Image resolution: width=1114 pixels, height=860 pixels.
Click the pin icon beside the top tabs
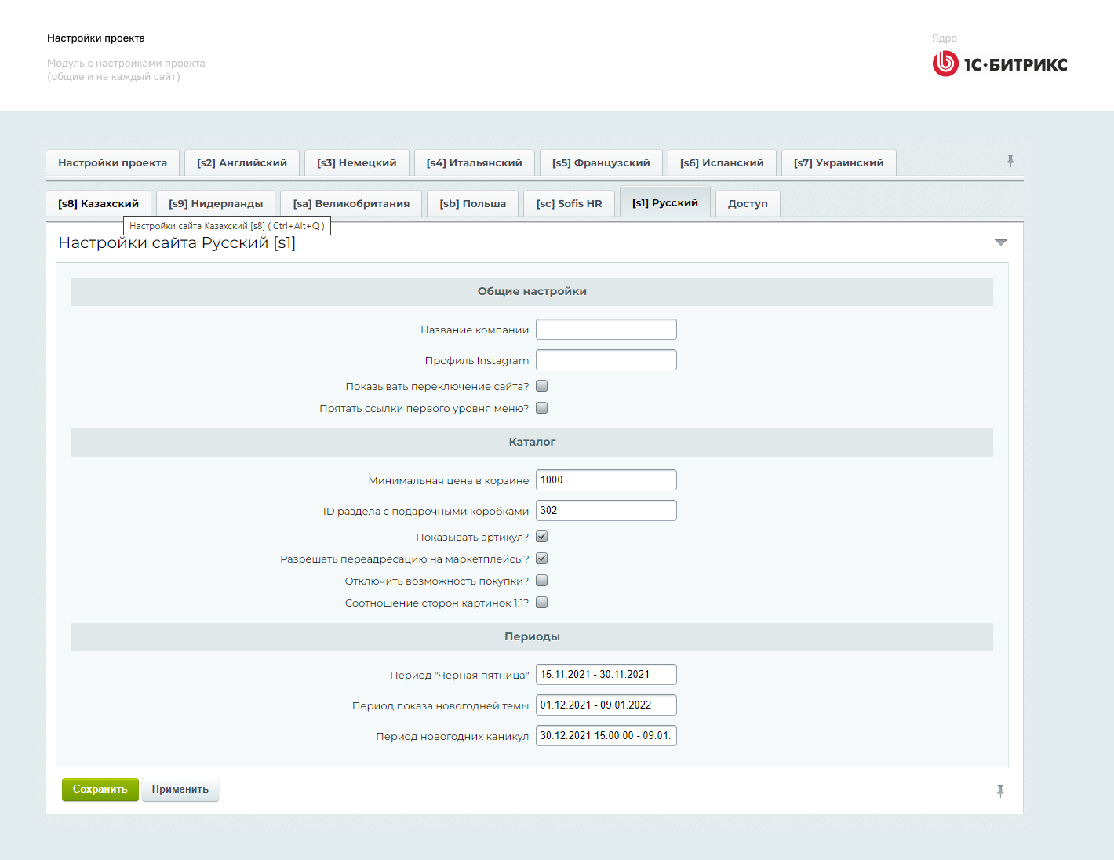pos(1010,161)
